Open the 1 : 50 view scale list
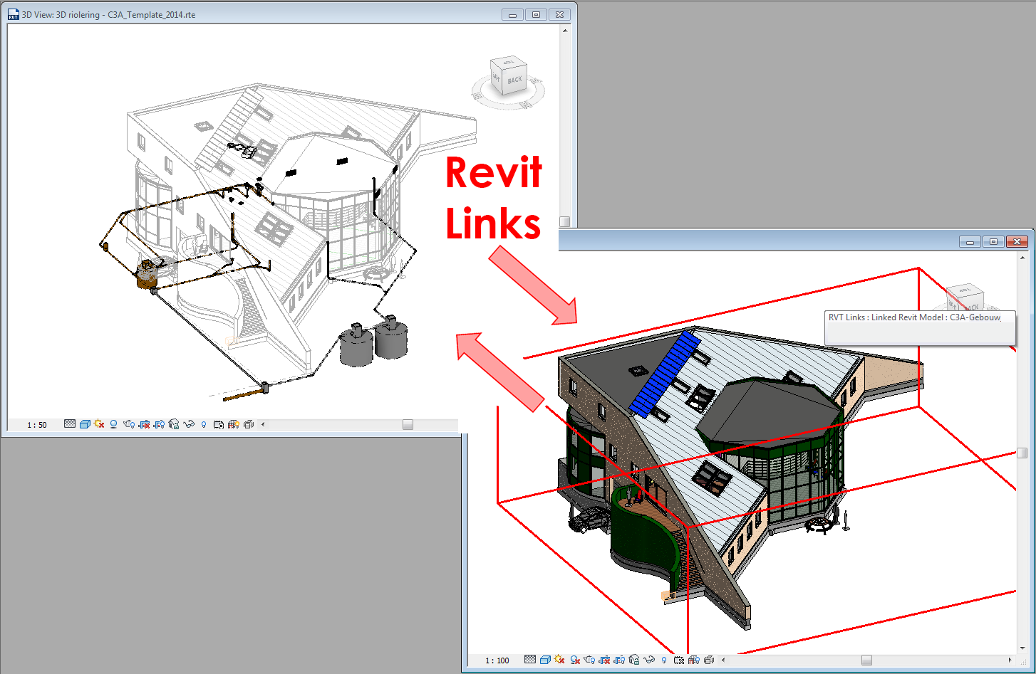The height and width of the screenshot is (674, 1036). [x=37, y=425]
